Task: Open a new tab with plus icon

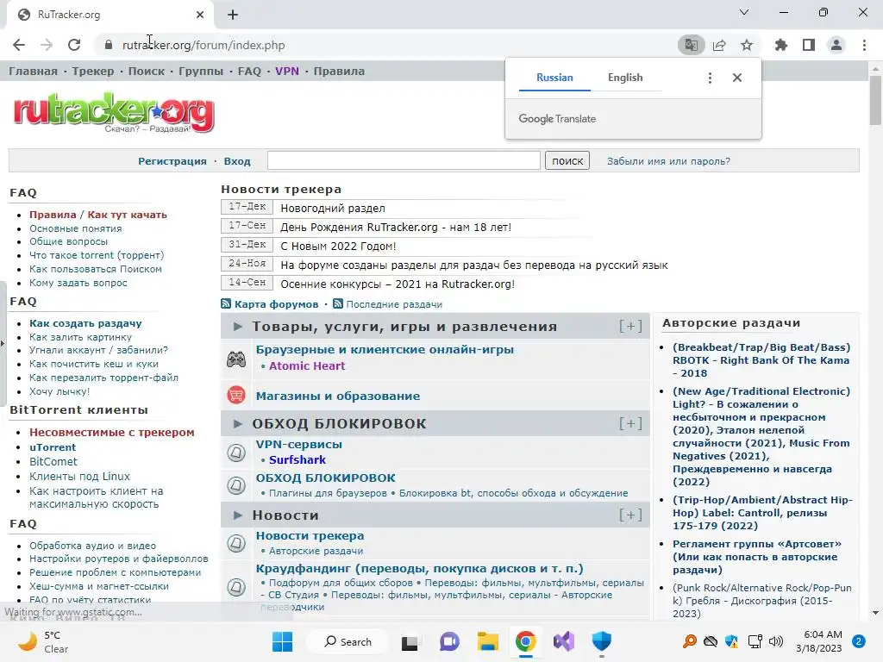Action: coord(233,15)
